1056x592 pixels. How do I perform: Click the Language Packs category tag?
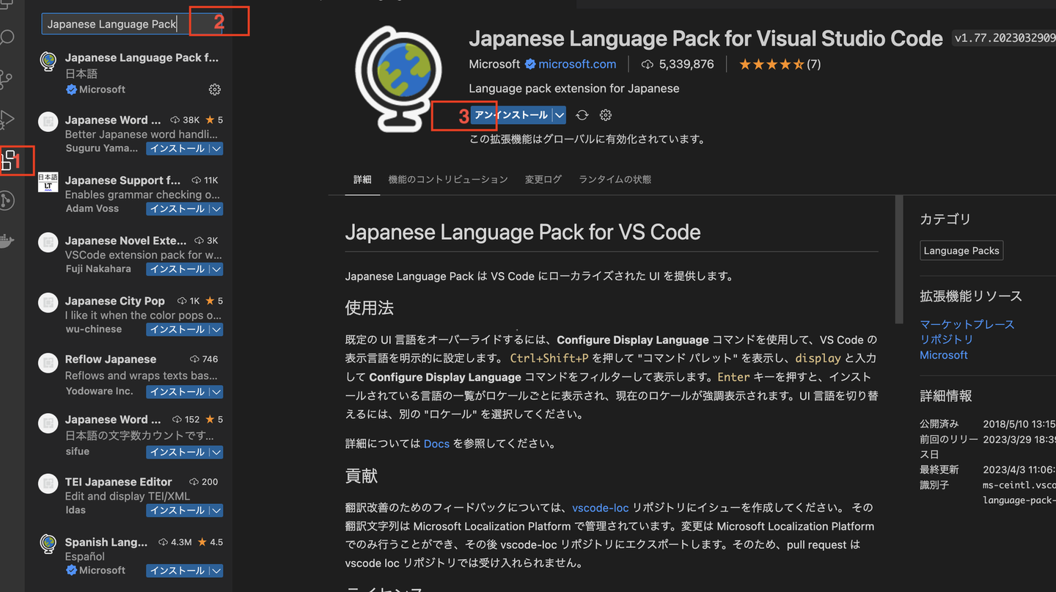pos(961,251)
